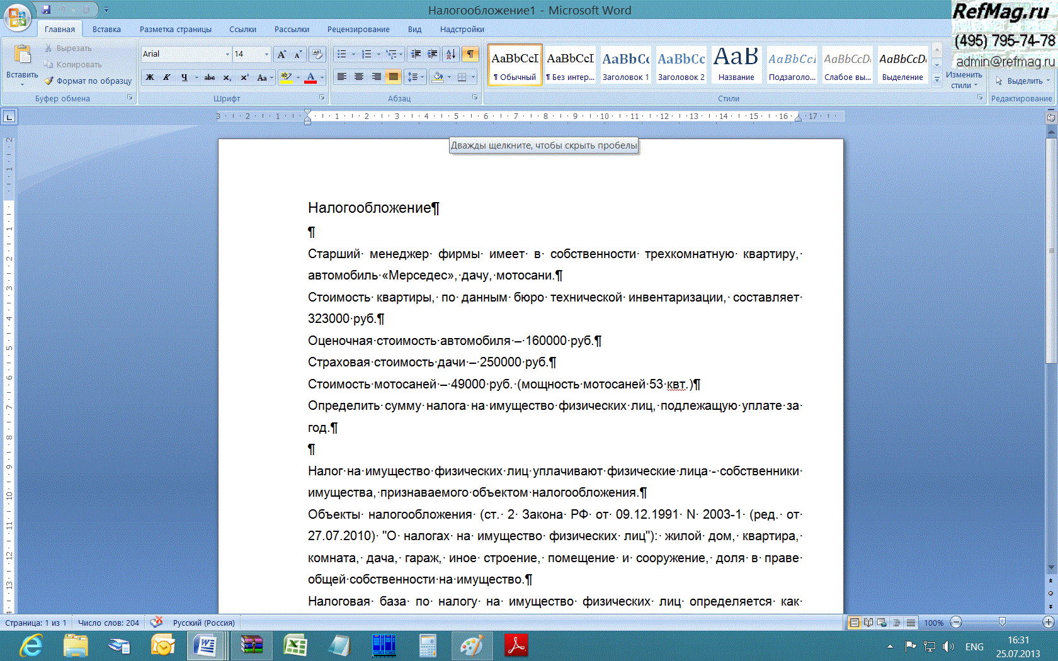Center-align the paragraph text
1058x661 pixels.
[359, 77]
